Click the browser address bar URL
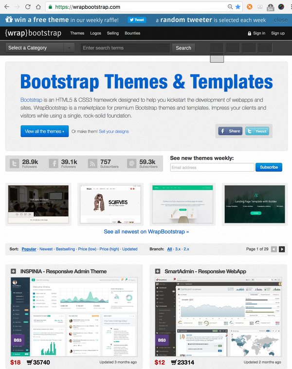 click(x=88, y=7)
